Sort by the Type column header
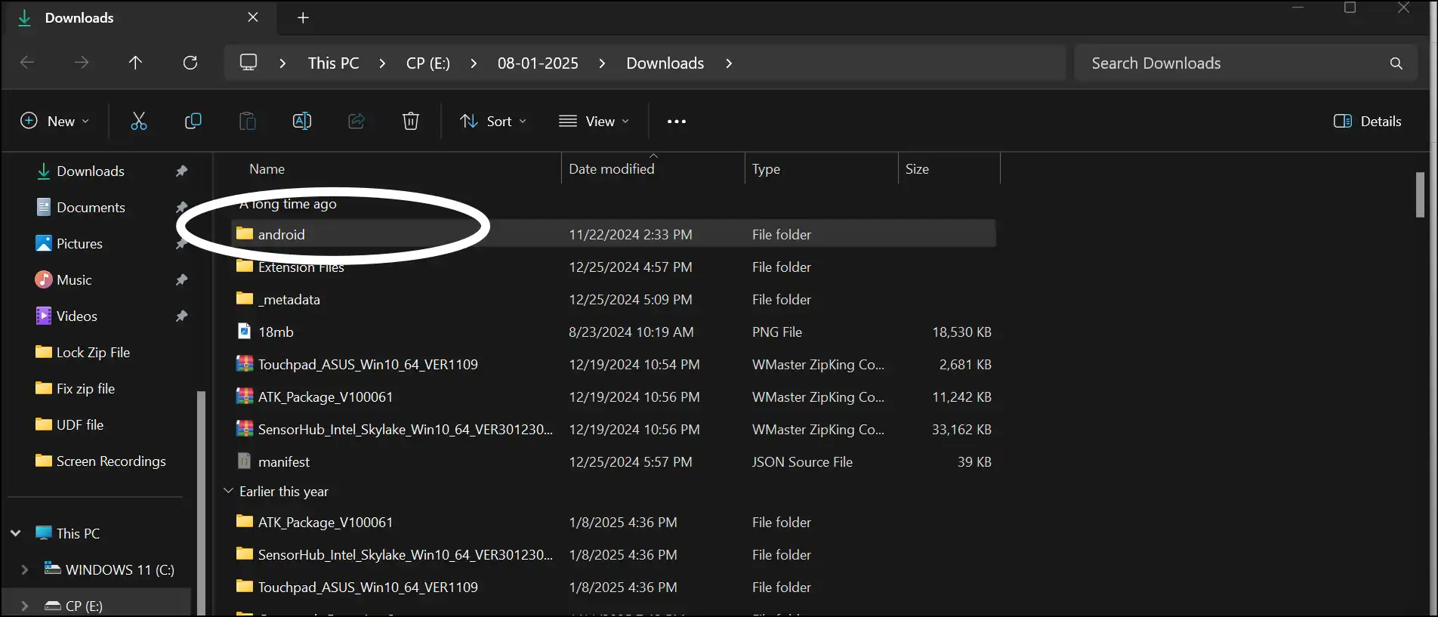Screen dimensions: 1438x617 click(x=766, y=169)
